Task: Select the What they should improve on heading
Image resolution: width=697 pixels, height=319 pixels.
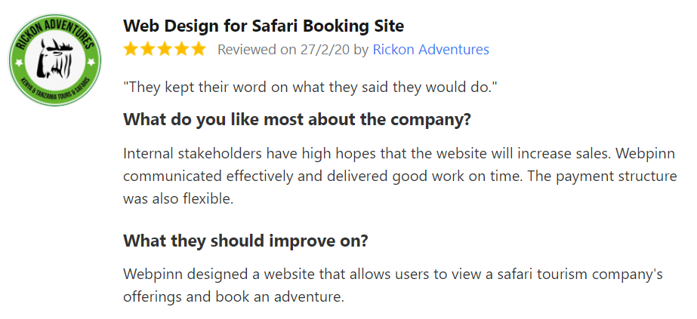Action: click(245, 241)
